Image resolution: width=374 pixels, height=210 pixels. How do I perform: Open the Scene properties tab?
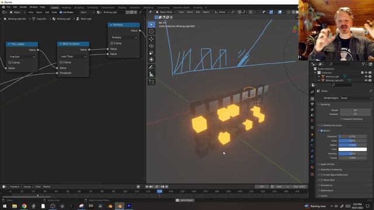[312, 116]
